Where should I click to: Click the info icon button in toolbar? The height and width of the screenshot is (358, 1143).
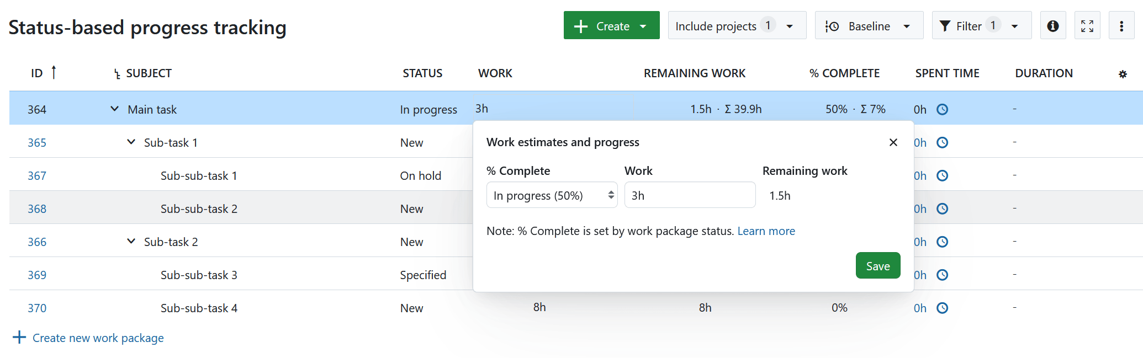(1052, 26)
